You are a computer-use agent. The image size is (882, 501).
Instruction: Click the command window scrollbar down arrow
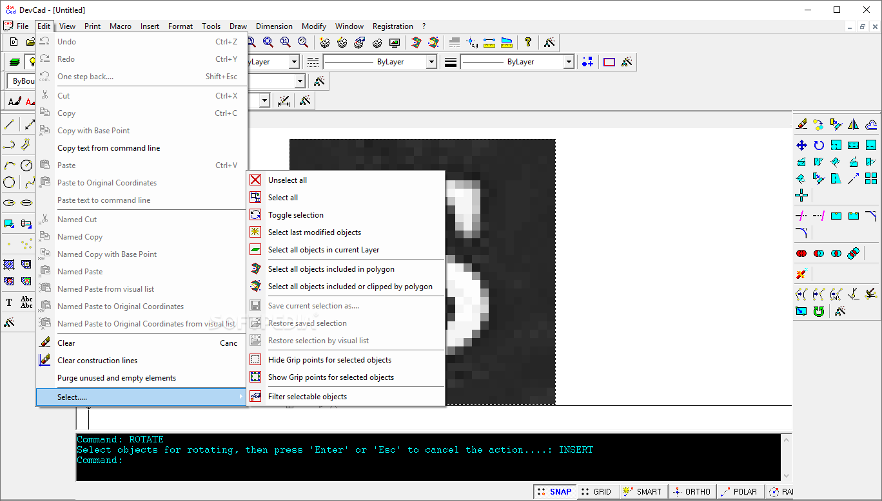(785, 475)
